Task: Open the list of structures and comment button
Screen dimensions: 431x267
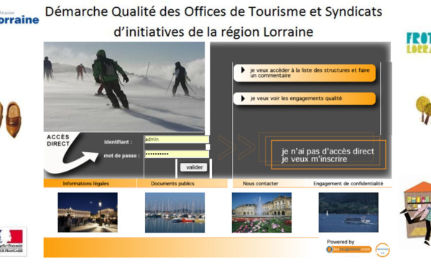Action: coord(305,72)
